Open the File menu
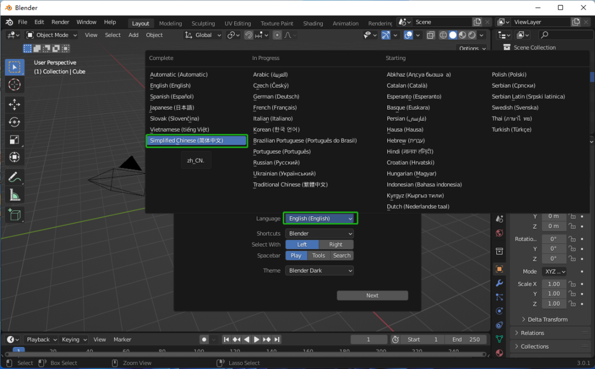The image size is (595, 369). (x=23, y=23)
